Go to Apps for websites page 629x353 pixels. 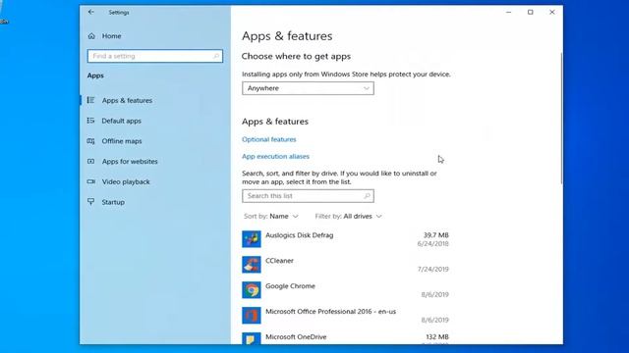point(130,161)
